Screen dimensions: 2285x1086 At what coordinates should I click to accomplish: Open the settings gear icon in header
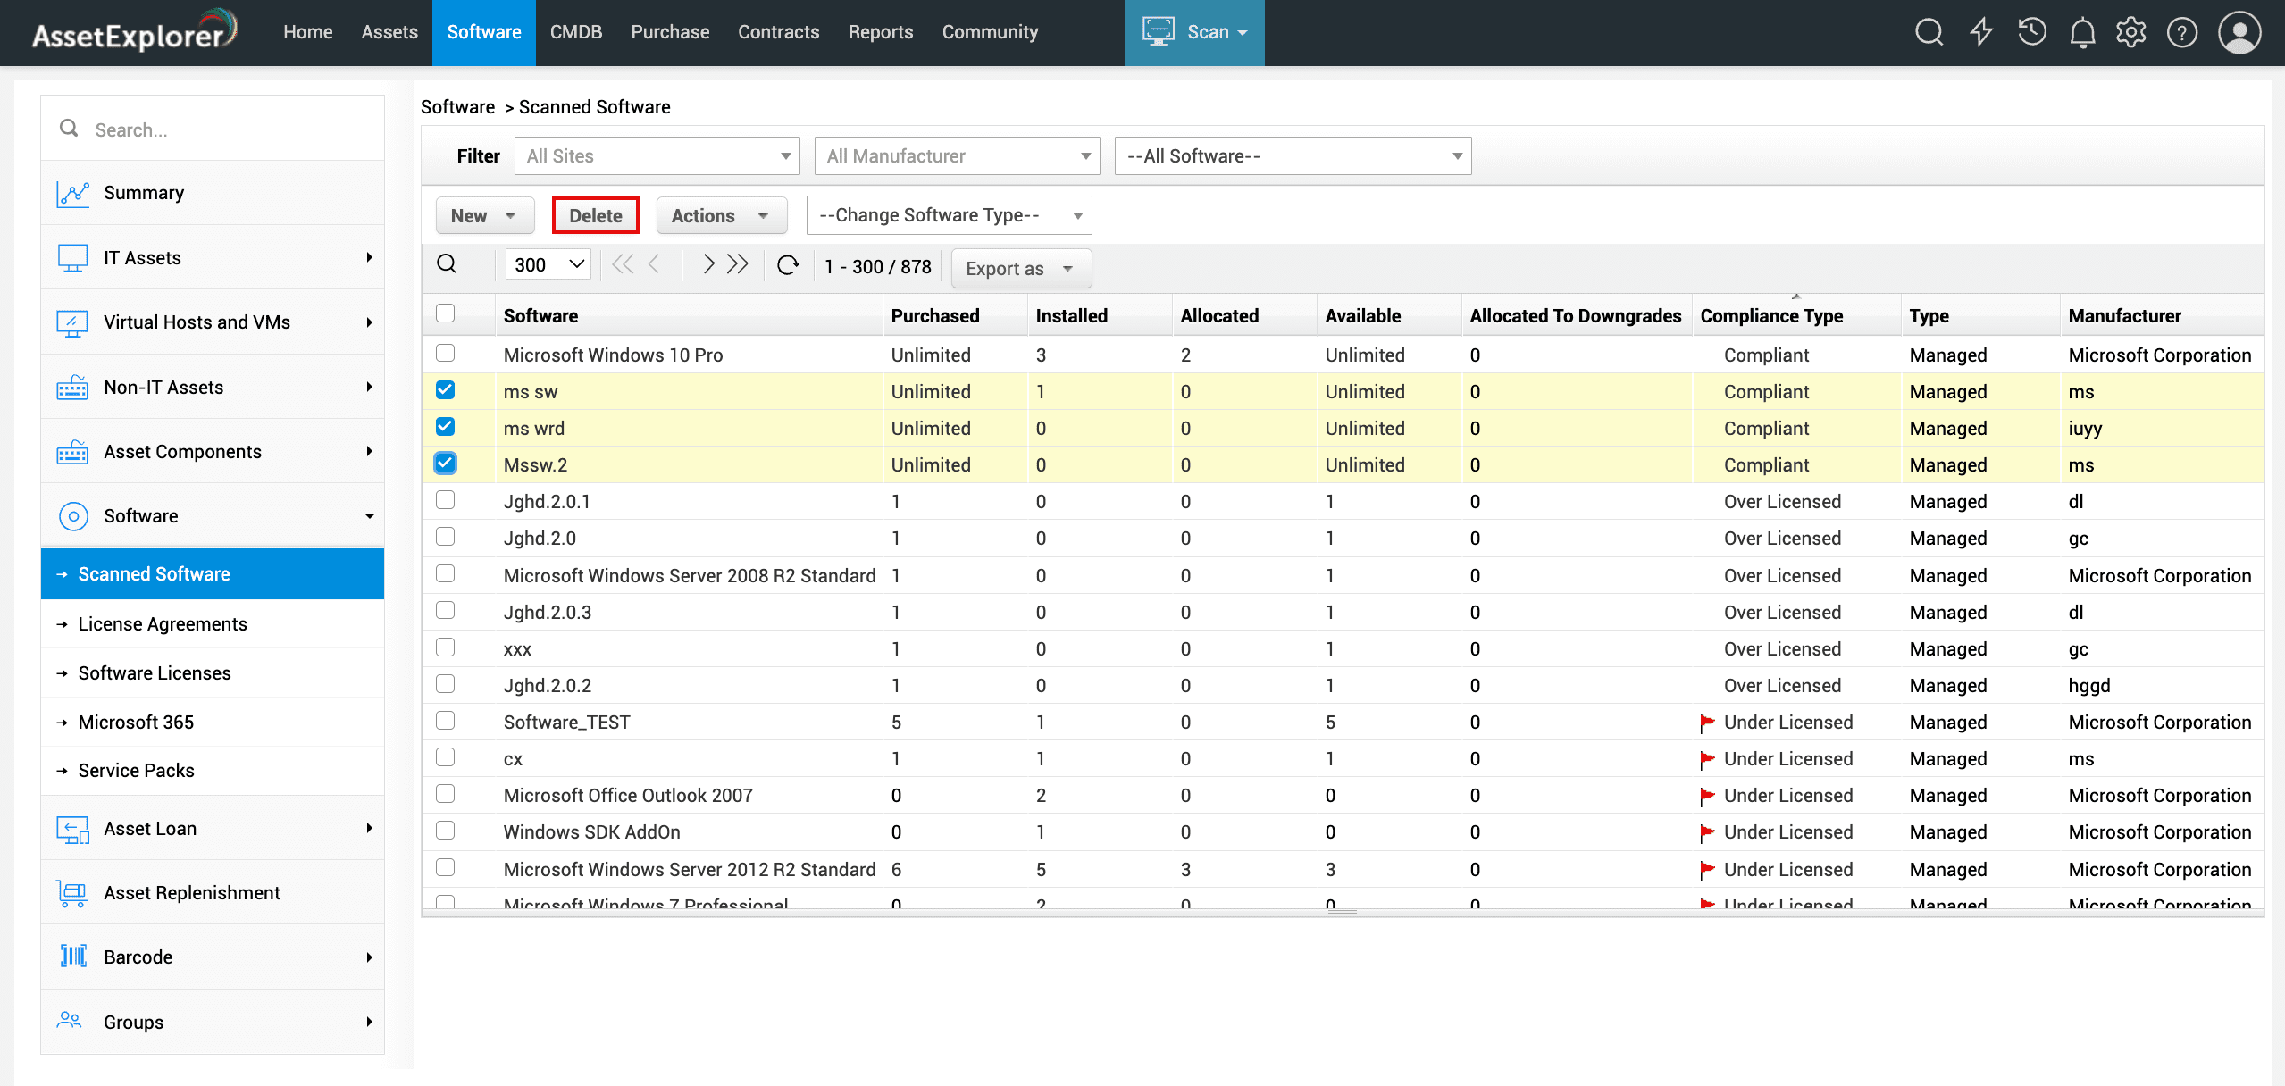(2130, 32)
